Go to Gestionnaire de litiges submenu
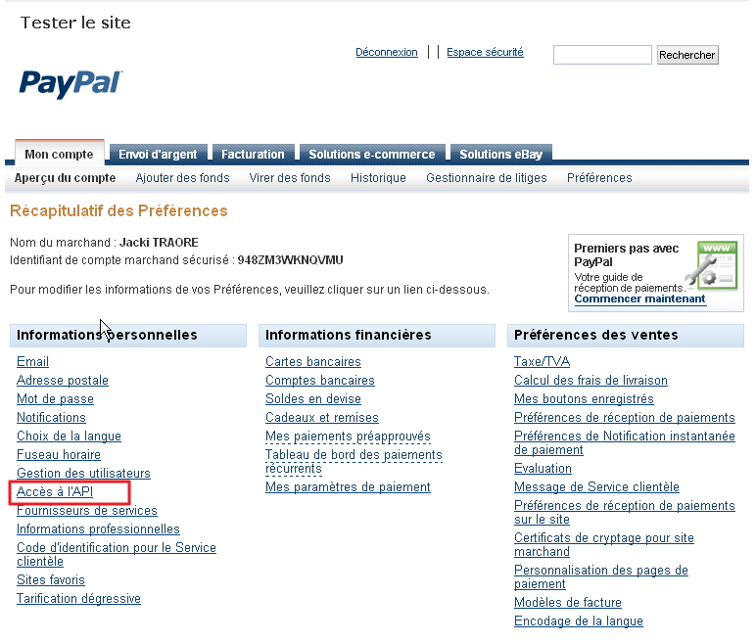The height and width of the screenshot is (643, 756). 486,178
